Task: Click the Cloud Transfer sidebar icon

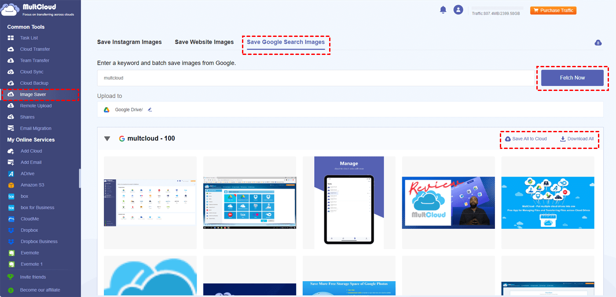Action: point(11,49)
